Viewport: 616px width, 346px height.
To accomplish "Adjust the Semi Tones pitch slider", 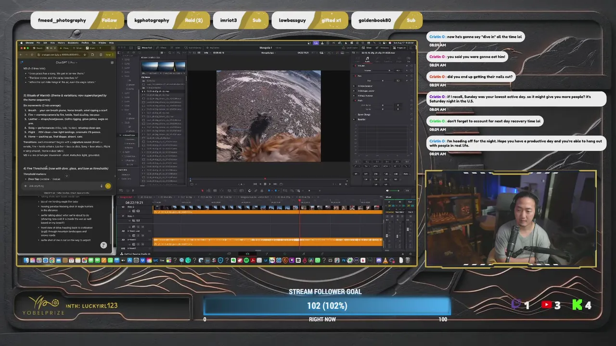I will pyautogui.click(x=383, y=105).
